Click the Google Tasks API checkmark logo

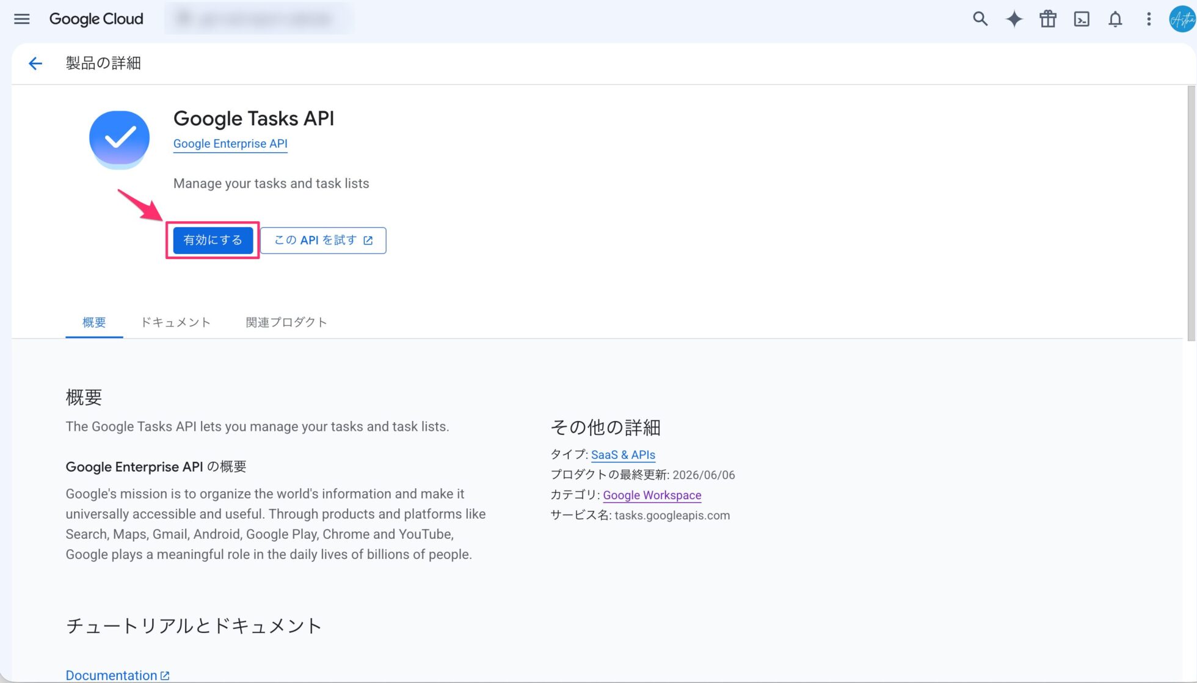pyautogui.click(x=120, y=139)
